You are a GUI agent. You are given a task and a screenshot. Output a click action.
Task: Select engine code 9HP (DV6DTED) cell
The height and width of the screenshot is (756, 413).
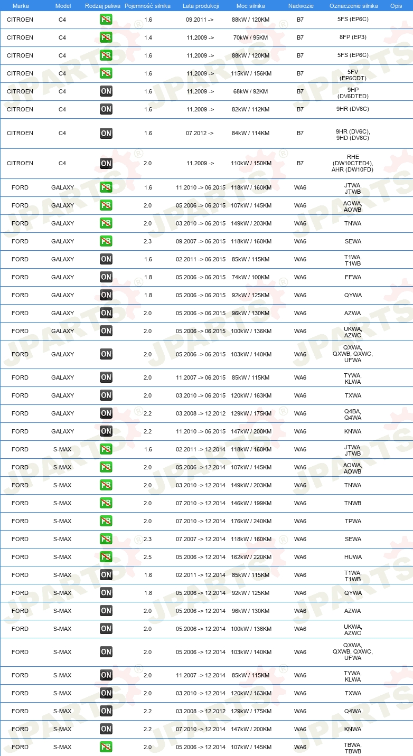tap(353, 93)
